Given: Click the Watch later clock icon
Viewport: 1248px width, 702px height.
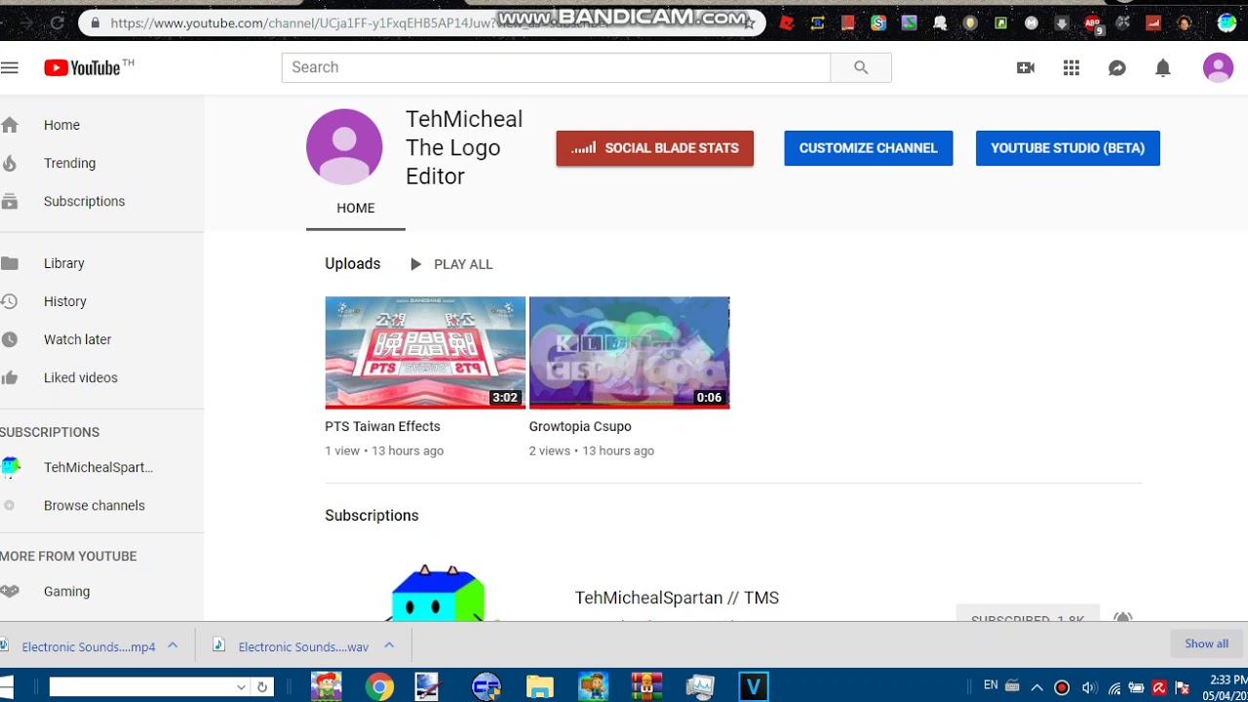Looking at the screenshot, I should pyautogui.click(x=10, y=339).
